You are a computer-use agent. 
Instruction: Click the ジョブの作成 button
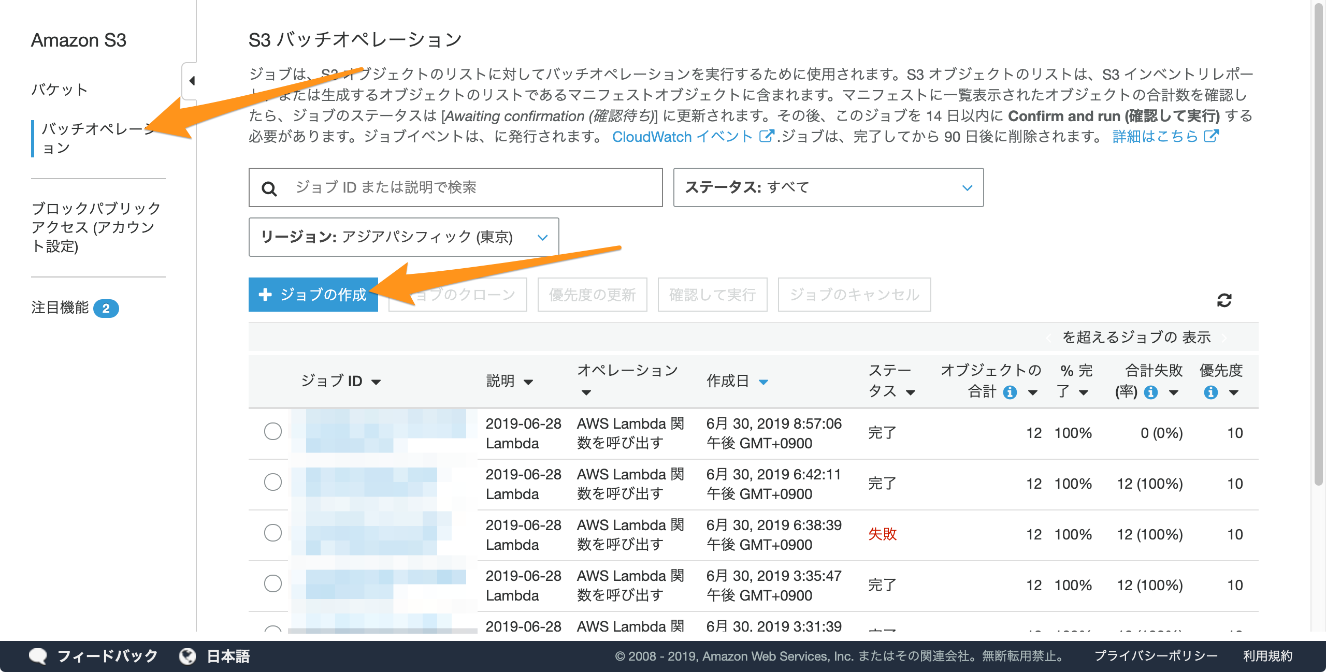coord(313,295)
